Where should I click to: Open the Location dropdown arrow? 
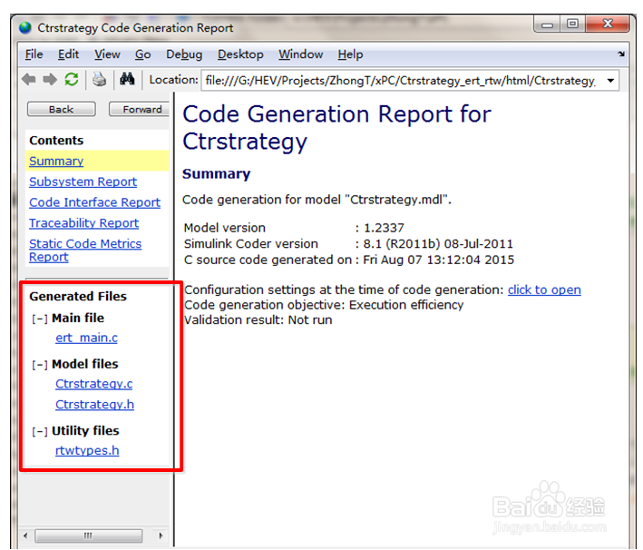(x=610, y=81)
